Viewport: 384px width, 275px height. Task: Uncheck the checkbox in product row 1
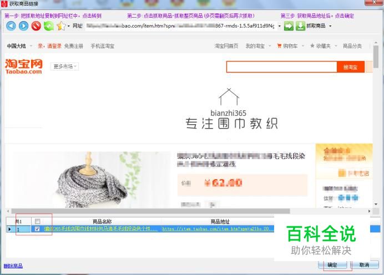point(37,229)
